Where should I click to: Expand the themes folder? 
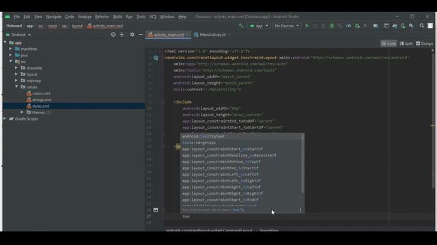pos(22,112)
